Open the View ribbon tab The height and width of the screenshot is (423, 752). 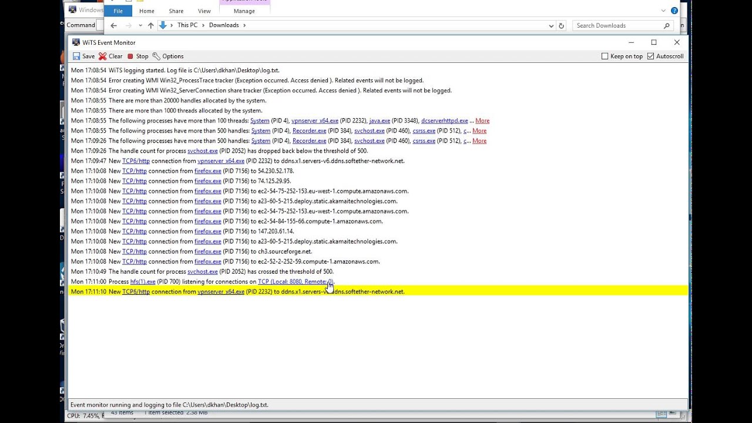tap(204, 11)
